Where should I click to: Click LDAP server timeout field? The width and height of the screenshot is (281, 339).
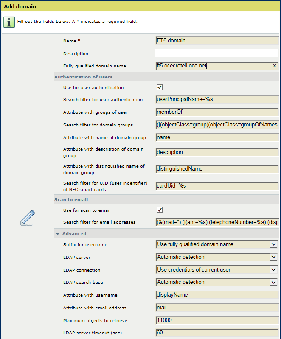tap(217, 333)
